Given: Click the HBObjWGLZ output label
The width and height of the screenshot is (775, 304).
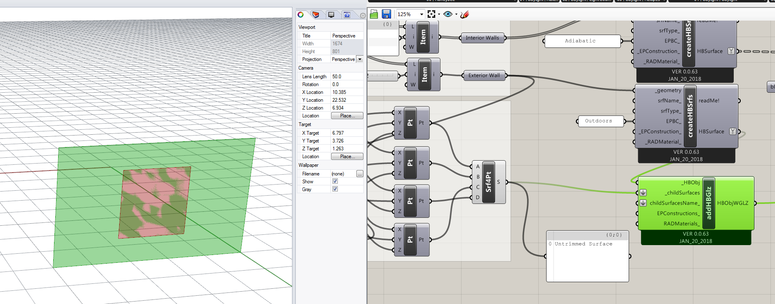Looking at the screenshot, I should coord(733,203).
